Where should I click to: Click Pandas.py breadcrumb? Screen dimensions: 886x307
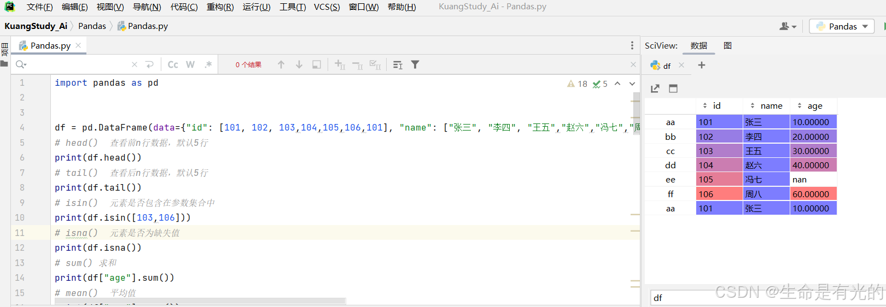(143, 26)
